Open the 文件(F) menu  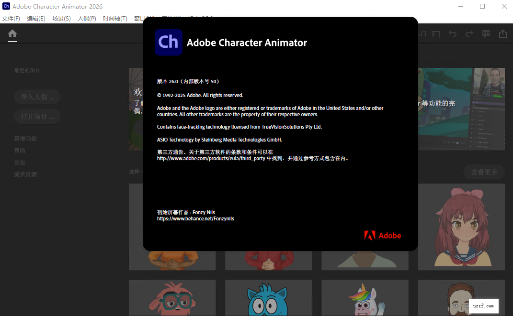[11, 18]
